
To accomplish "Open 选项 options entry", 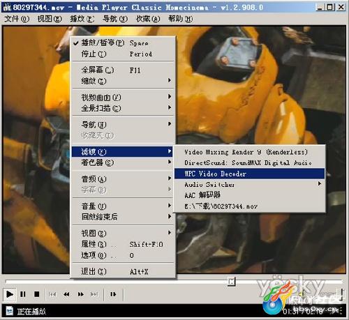I will (x=123, y=255).
